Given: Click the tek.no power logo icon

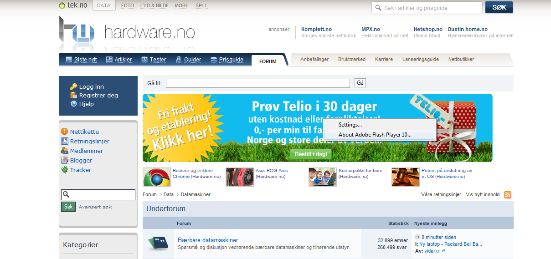Looking at the screenshot, I should pos(62,5).
